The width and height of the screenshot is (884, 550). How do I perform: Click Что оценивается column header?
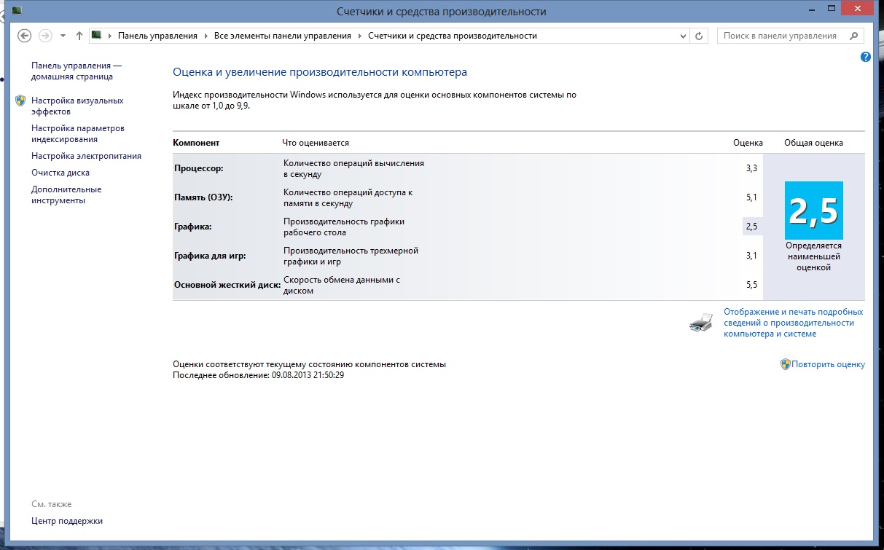[x=316, y=143]
